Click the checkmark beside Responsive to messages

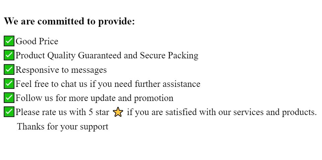9,69
